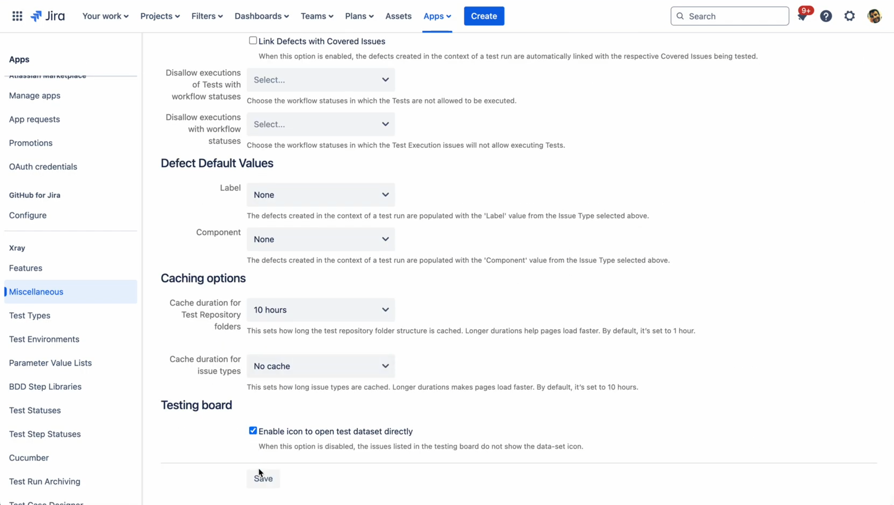Open the notifications bell icon
Viewport: 894px width, 505px height.
click(x=802, y=16)
